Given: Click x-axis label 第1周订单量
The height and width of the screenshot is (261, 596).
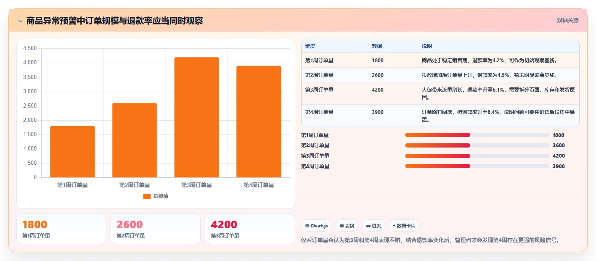Looking at the screenshot, I should coord(72,185).
